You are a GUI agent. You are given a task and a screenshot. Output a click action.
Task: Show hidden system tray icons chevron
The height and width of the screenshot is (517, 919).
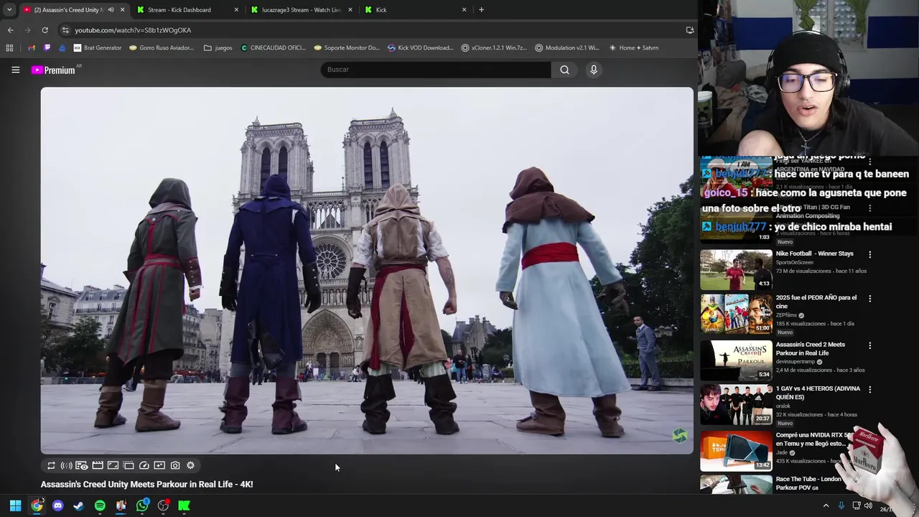click(826, 506)
